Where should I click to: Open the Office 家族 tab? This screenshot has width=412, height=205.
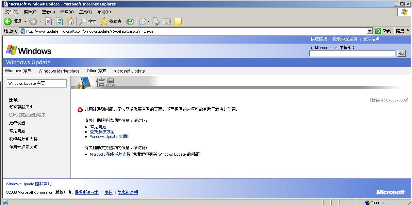(x=97, y=71)
